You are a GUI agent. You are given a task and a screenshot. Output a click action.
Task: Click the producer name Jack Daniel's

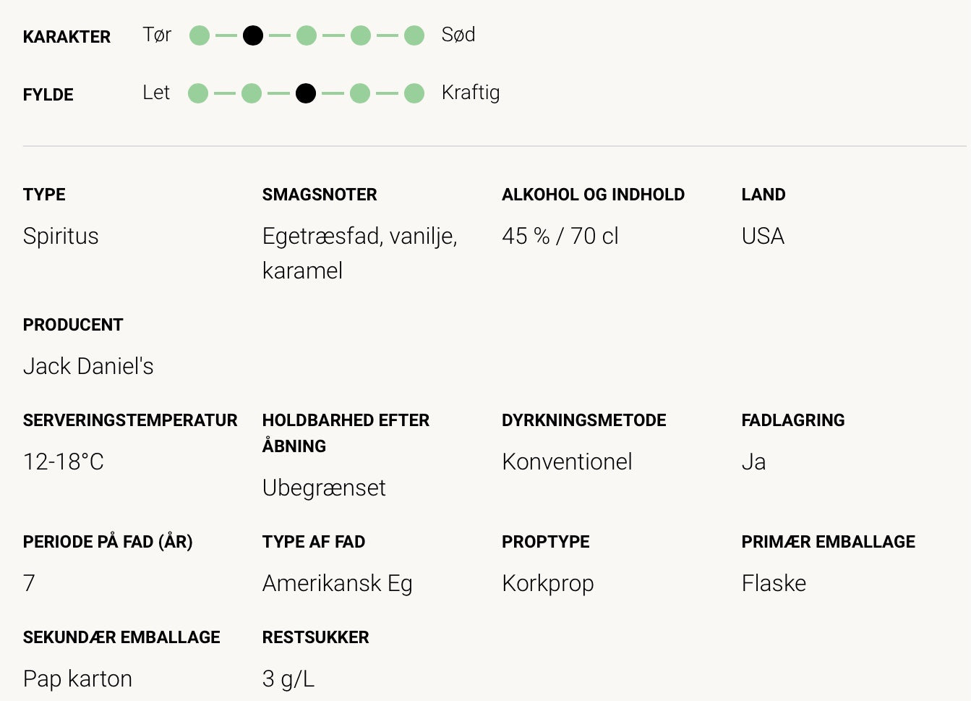coord(88,366)
